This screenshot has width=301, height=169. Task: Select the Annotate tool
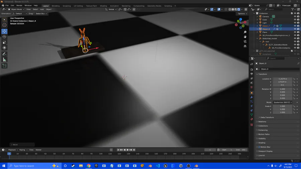tap(4, 54)
